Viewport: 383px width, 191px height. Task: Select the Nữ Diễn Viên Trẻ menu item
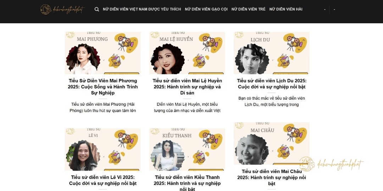click(x=248, y=9)
